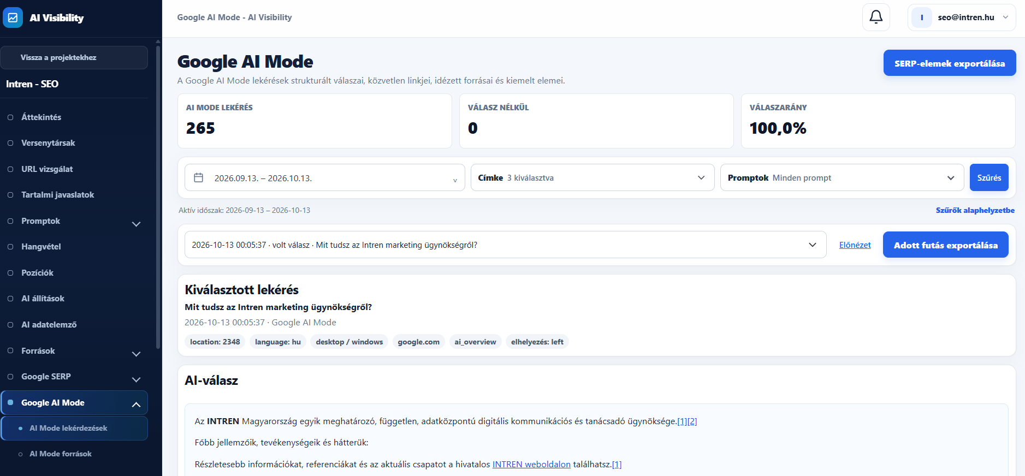Image resolution: width=1025 pixels, height=476 pixels.
Task: Open the Előnézet link
Action: coord(855,245)
